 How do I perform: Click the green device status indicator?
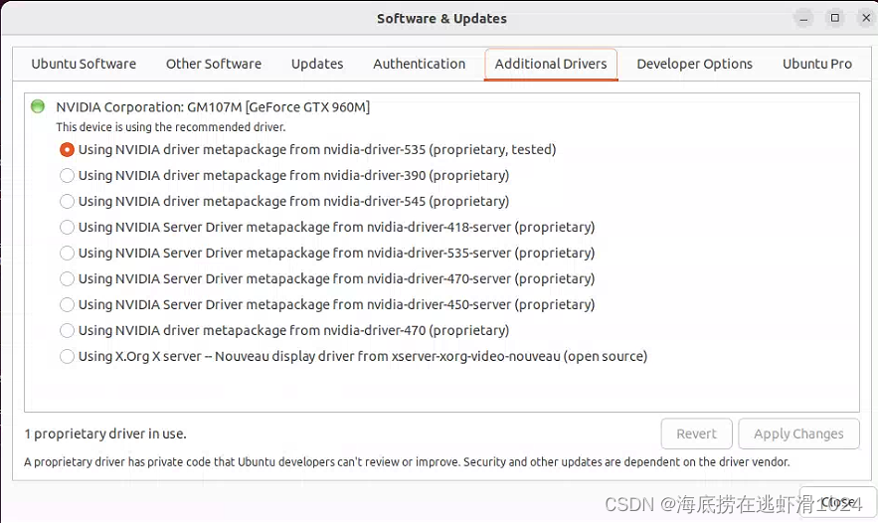tap(38, 106)
